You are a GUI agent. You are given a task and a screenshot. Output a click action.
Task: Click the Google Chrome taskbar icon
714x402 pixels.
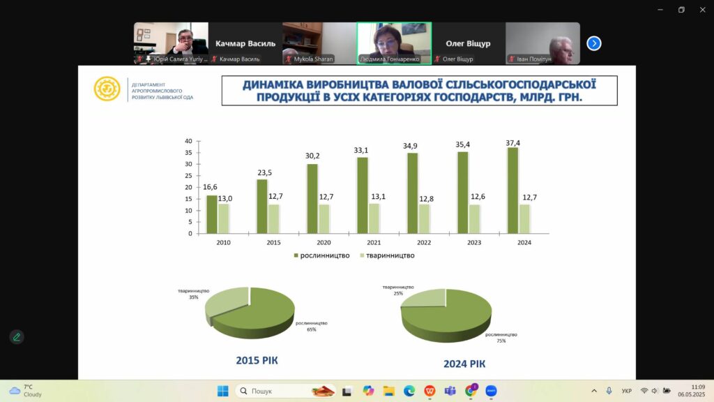pyautogui.click(x=471, y=391)
